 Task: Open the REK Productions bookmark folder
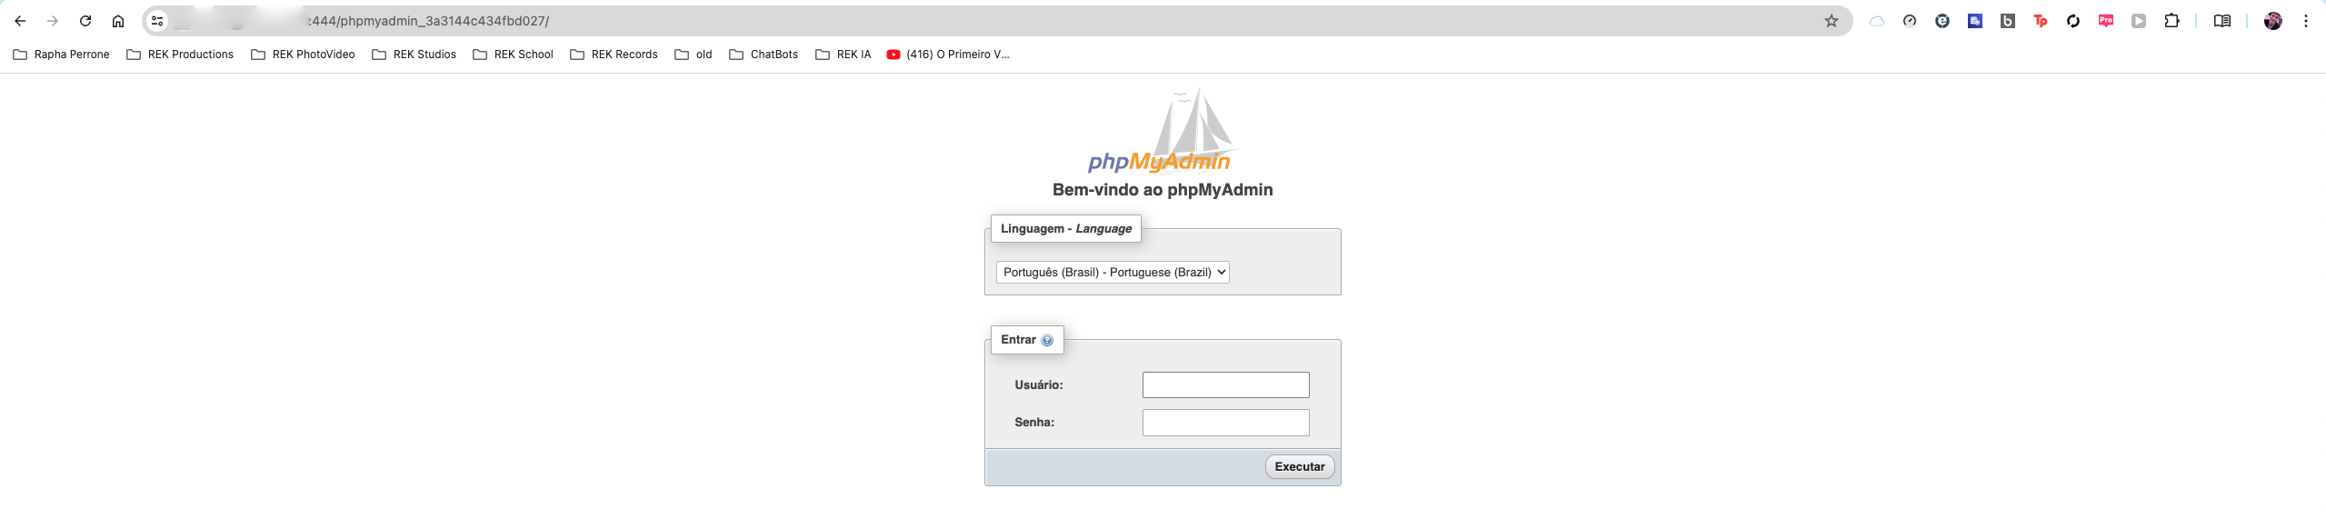(180, 55)
